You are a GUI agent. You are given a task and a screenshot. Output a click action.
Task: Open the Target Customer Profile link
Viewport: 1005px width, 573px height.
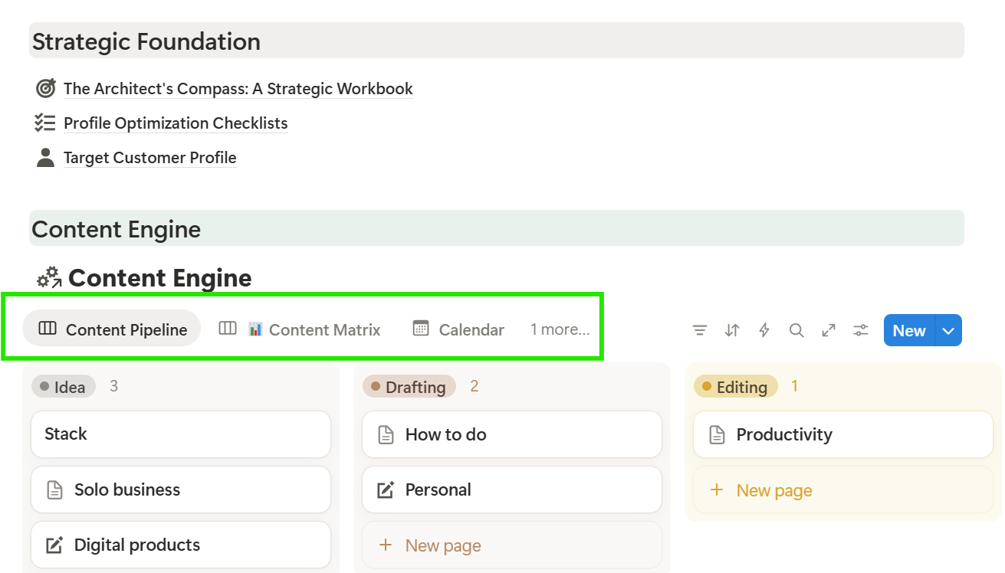coord(149,158)
